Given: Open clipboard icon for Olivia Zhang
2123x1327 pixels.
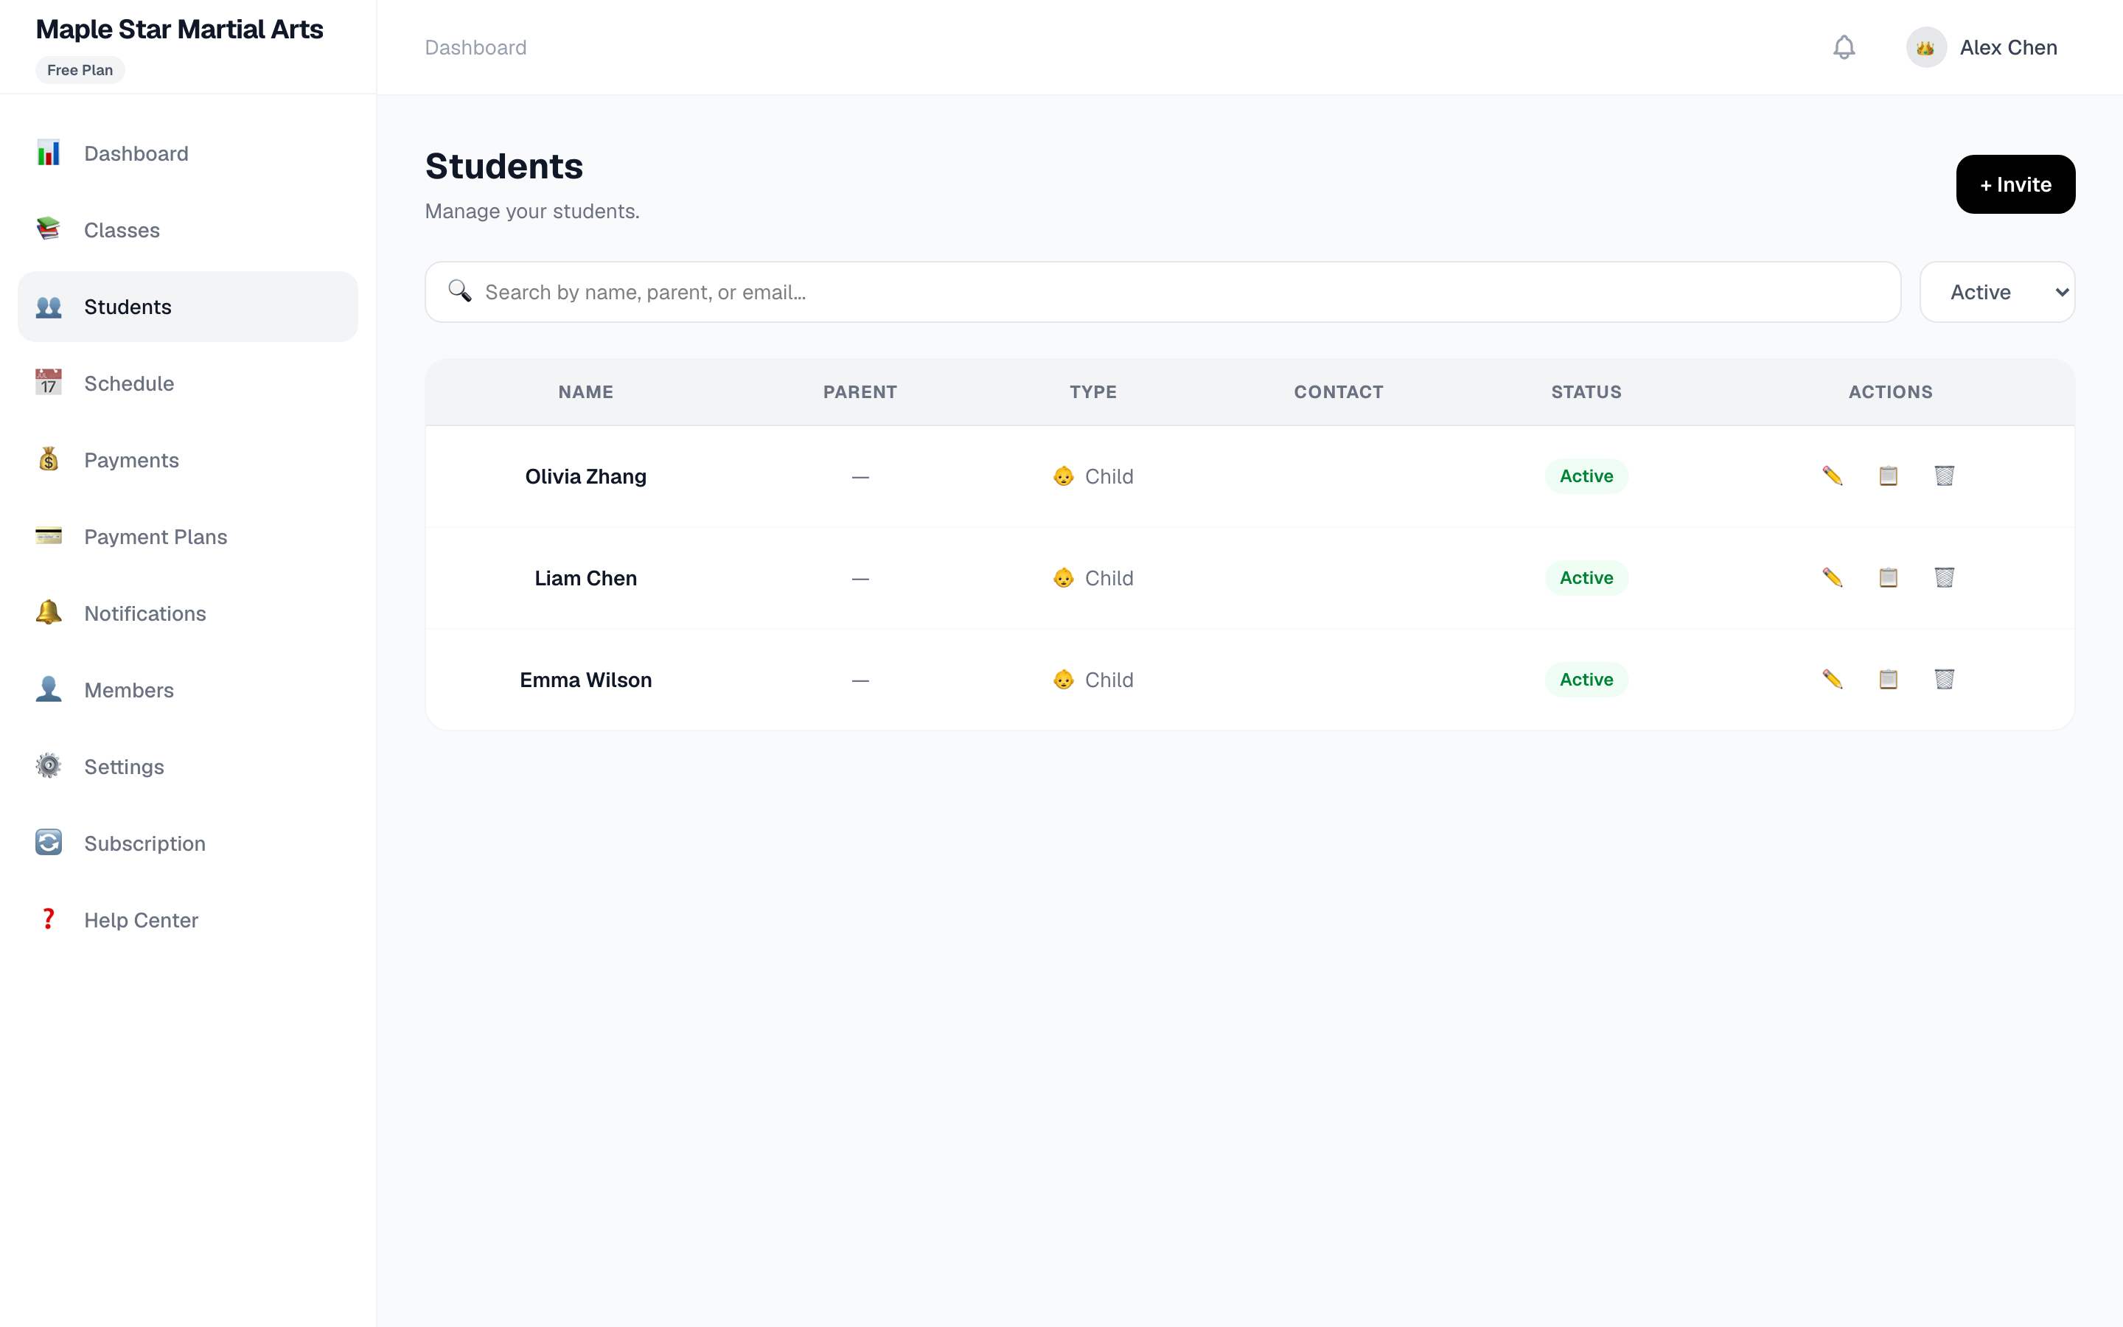Looking at the screenshot, I should (1888, 476).
